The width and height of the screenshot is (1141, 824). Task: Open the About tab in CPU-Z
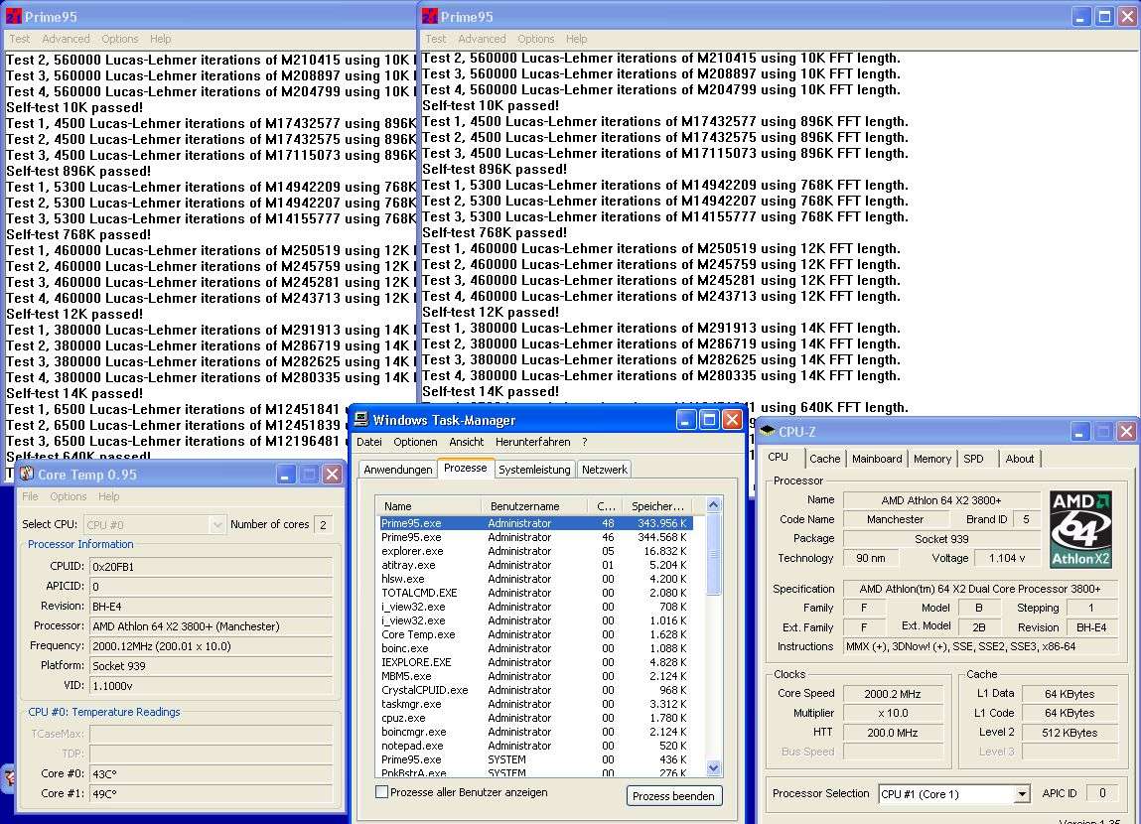[x=1020, y=459]
